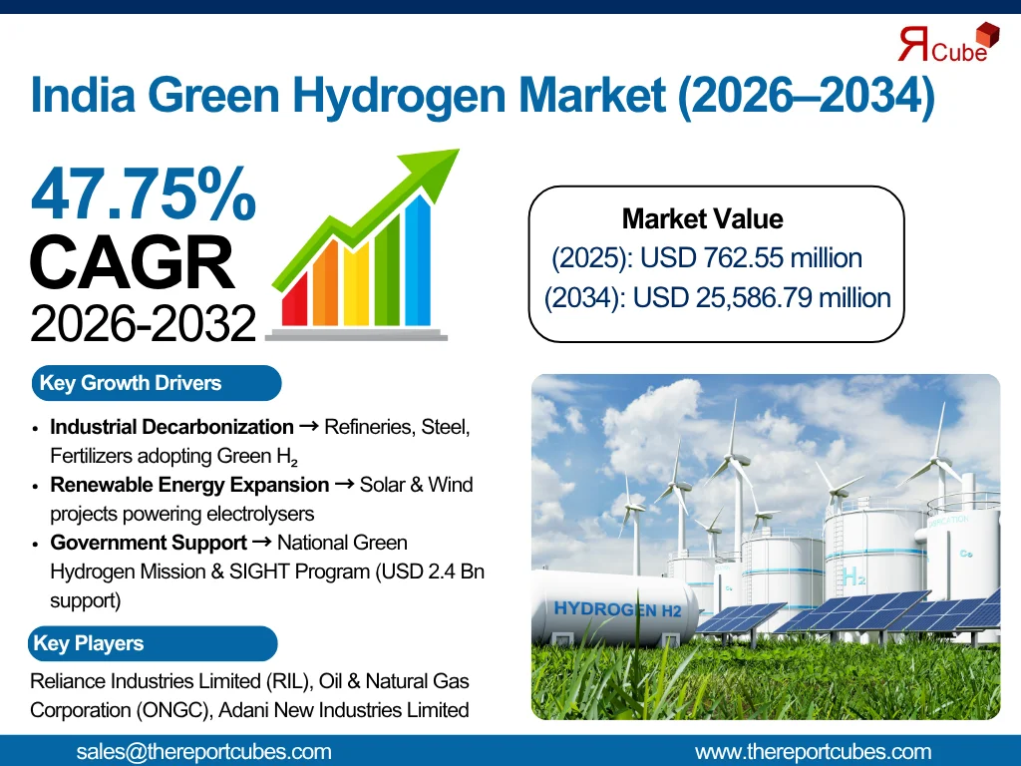Screen dimensions: 1021x766
Task: Select the 2025 USD 762.55 million value
Action: click(707, 258)
